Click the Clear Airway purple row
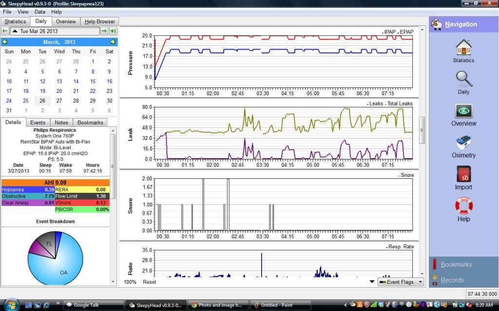 click(x=28, y=203)
